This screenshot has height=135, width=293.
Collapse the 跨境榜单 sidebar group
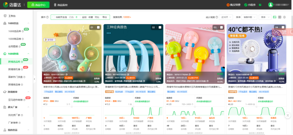tap(28, 92)
